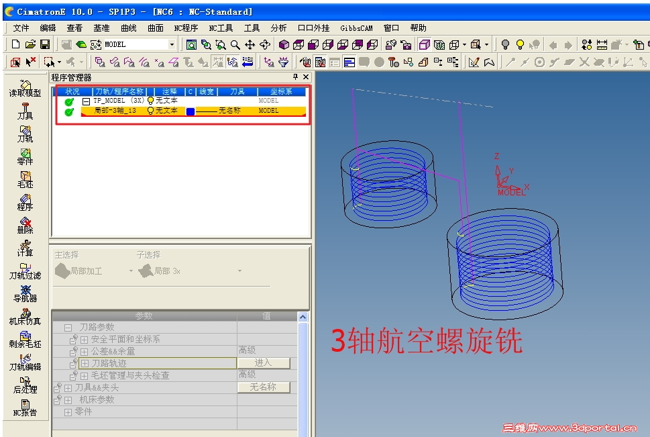
Task: Click the Open file folder icon
Action: click(x=30, y=44)
